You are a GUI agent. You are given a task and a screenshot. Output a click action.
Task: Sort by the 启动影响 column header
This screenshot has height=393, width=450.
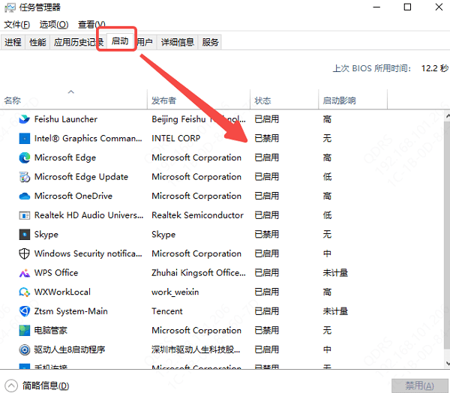352,99
